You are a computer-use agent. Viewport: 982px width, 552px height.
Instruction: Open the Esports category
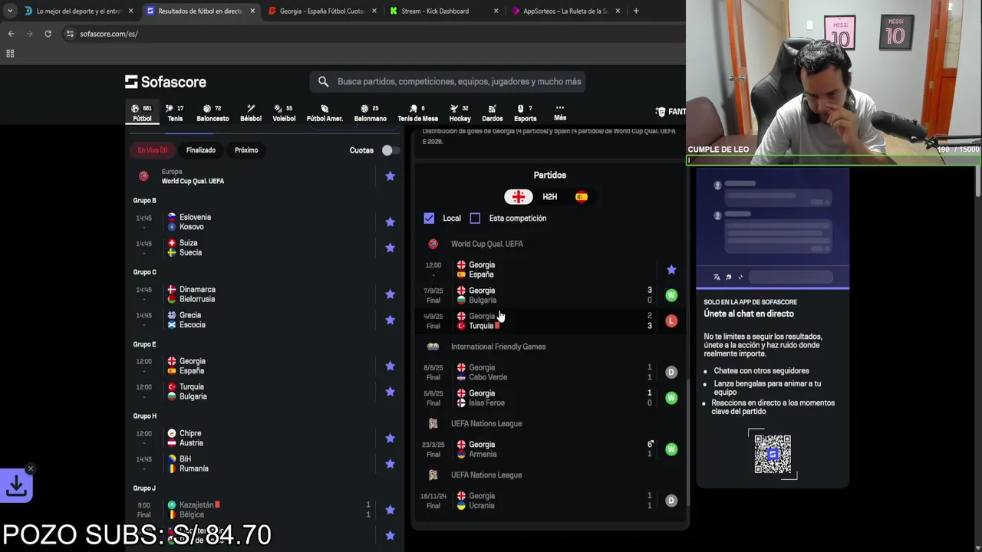coord(526,113)
